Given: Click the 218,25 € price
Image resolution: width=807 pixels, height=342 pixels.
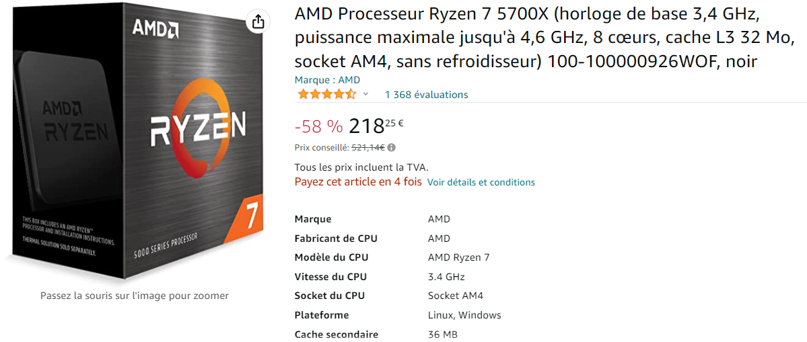Looking at the screenshot, I should [376, 126].
